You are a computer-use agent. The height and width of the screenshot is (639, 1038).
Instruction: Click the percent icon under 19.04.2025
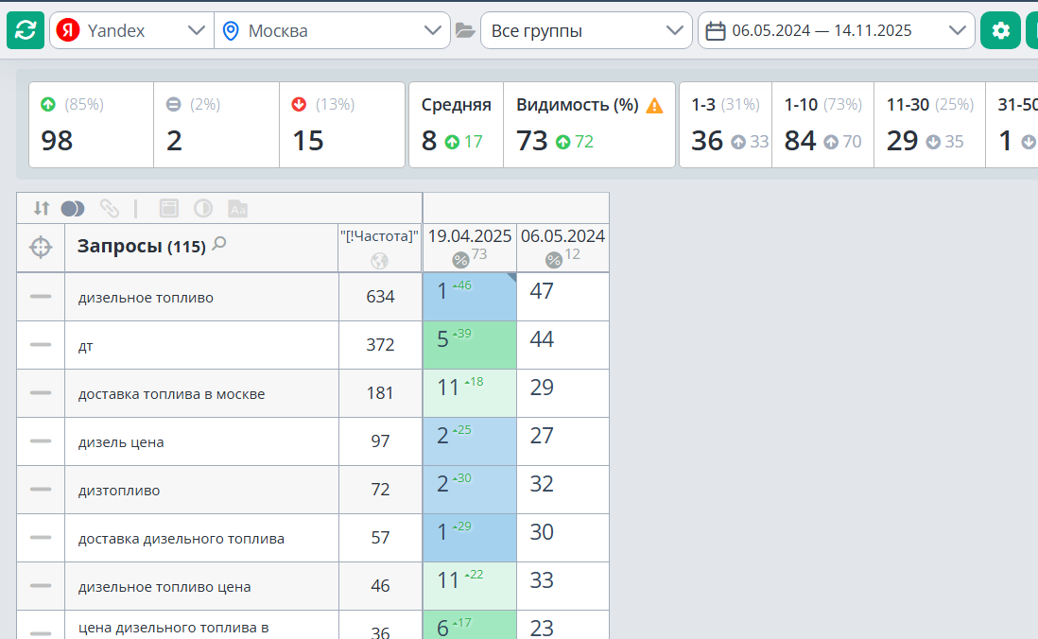(x=460, y=260)
